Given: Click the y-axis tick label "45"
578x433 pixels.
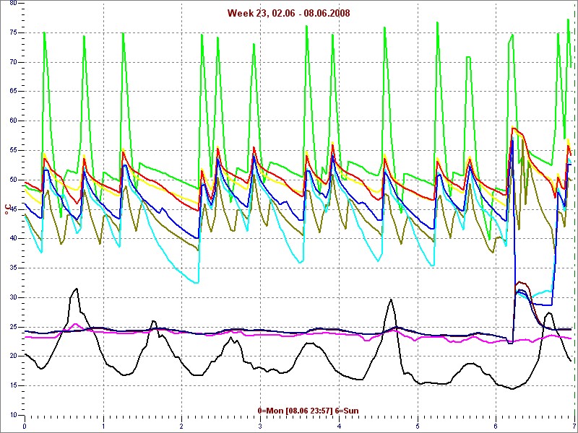Looking at the screenshot, I should (x=12, y=209).
